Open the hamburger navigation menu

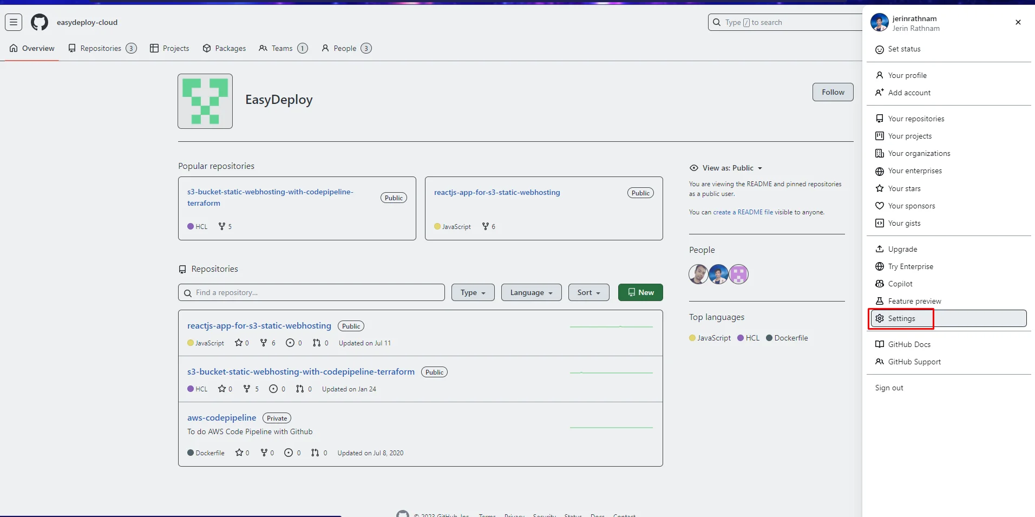14,22
